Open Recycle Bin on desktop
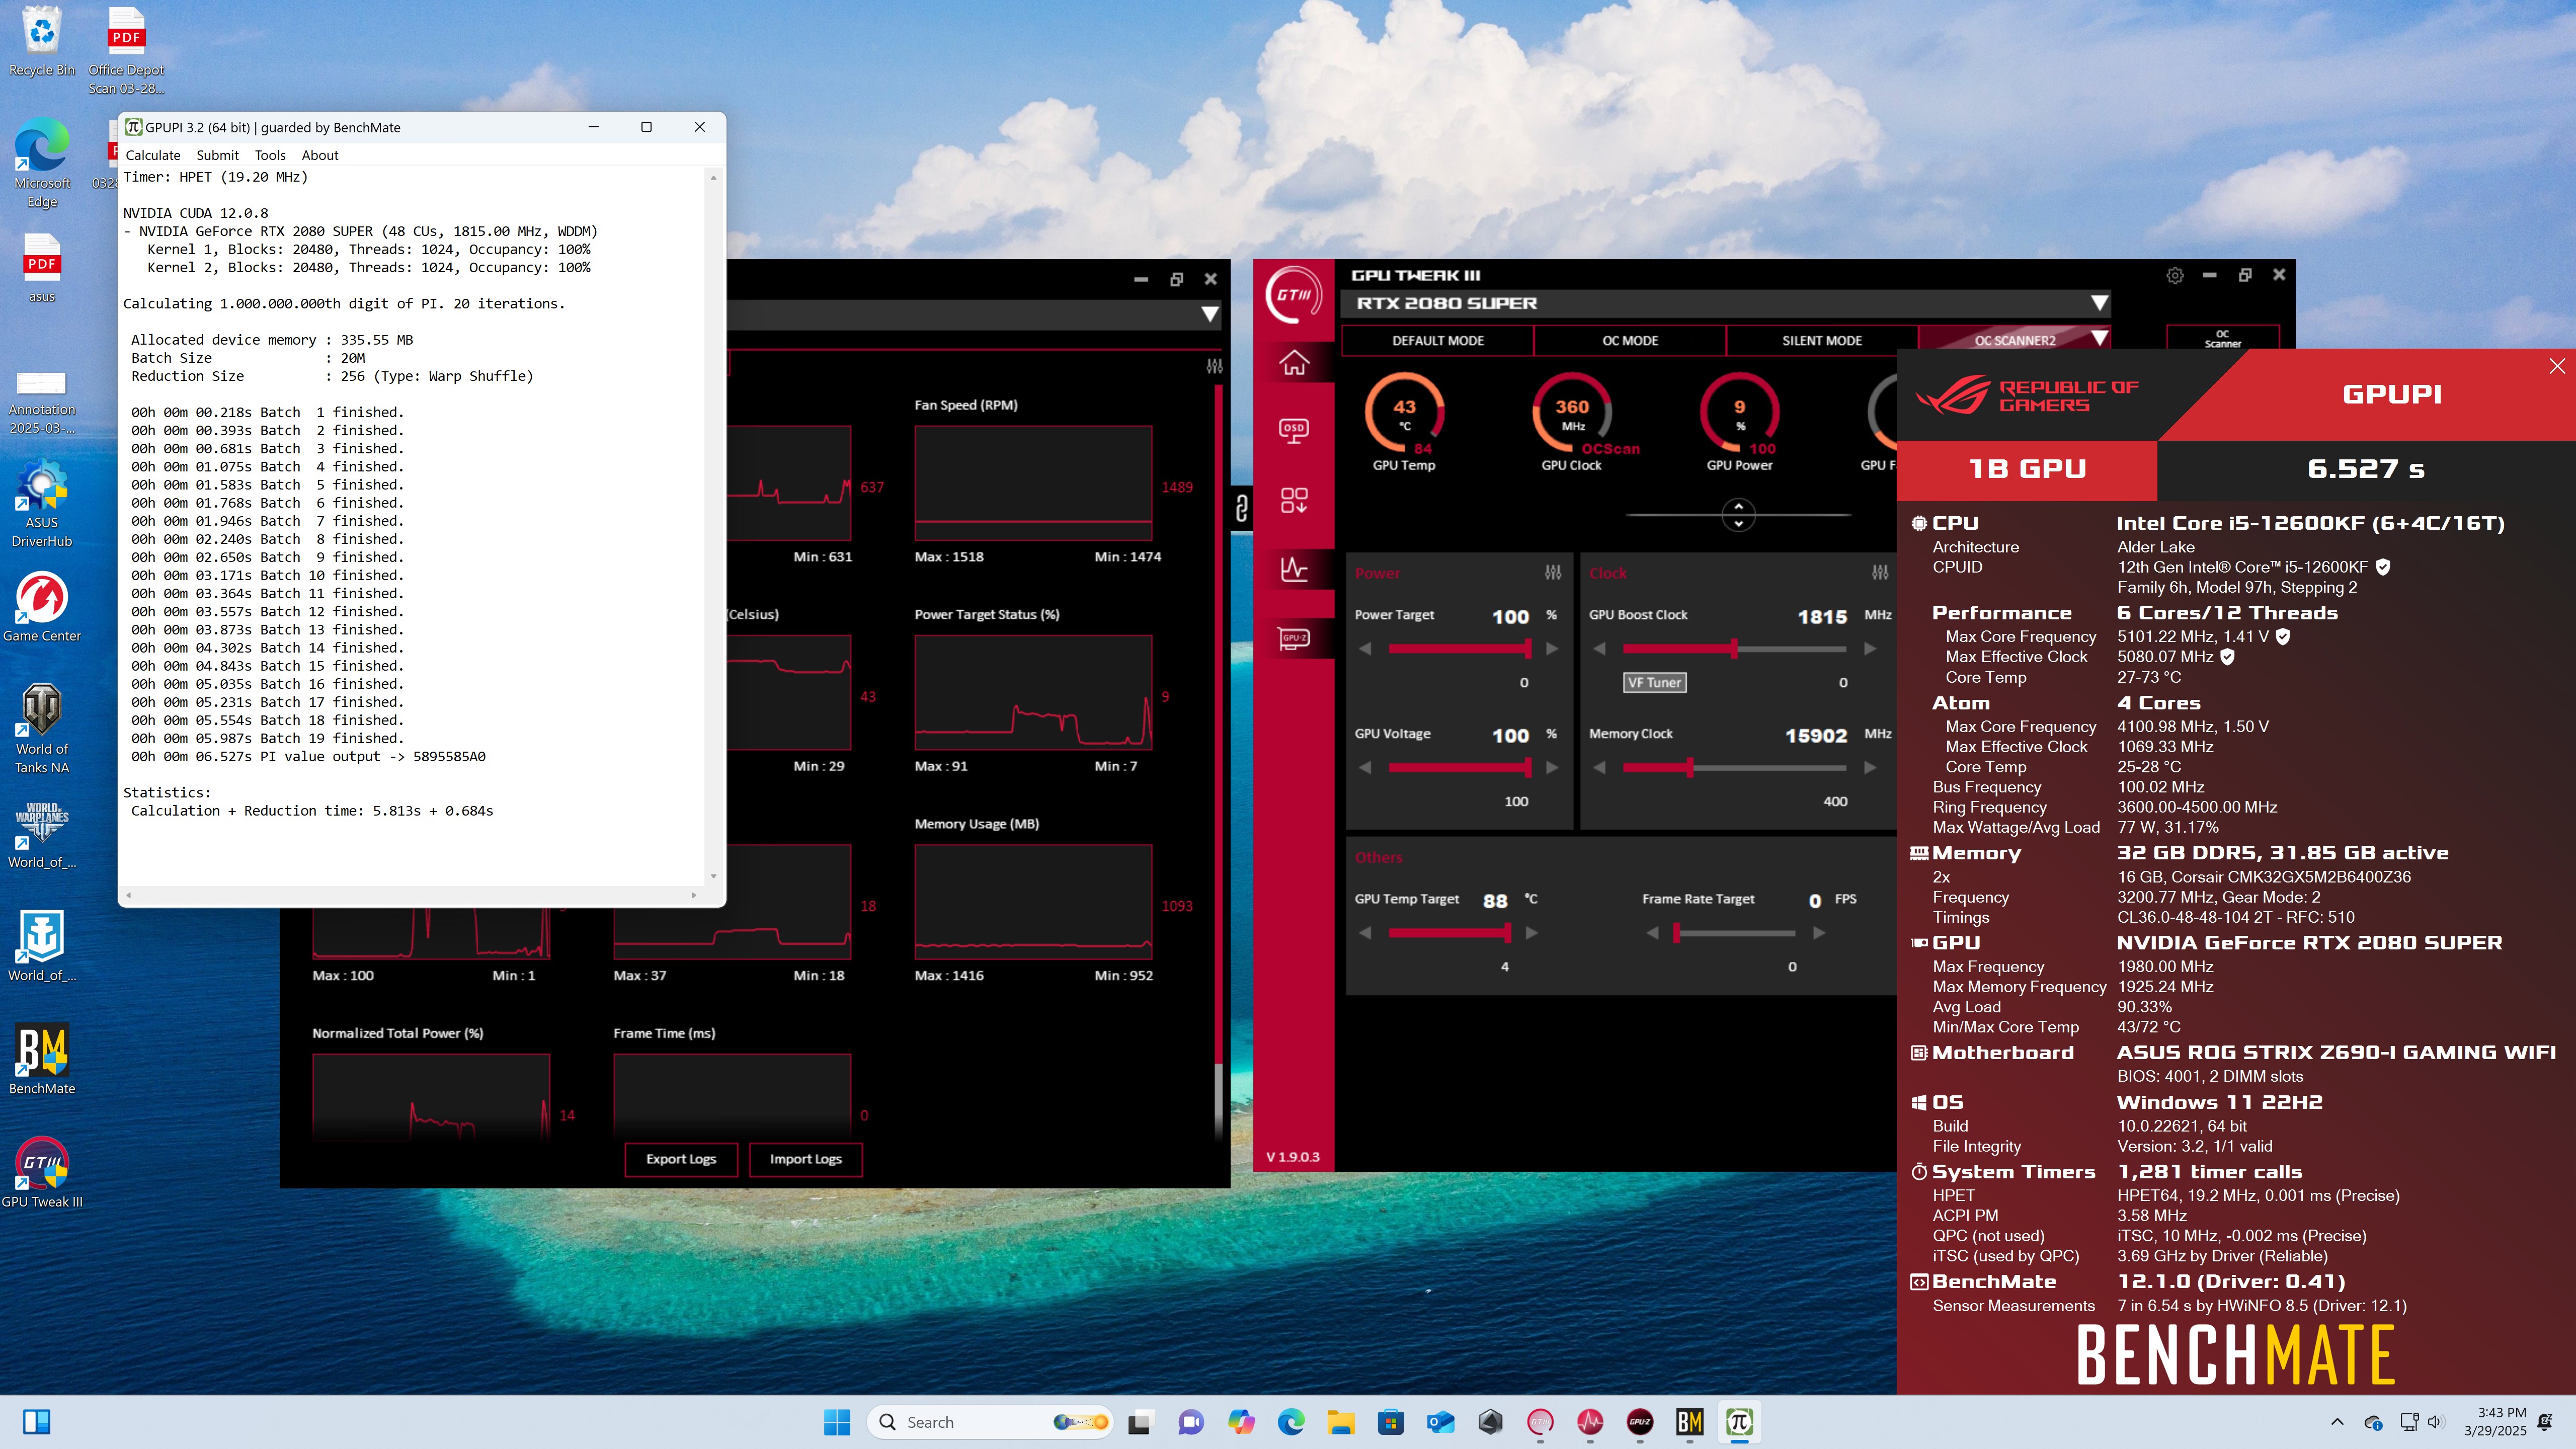The width and height of the screenshot is (2576, 1449). click(x=42, y=41)
